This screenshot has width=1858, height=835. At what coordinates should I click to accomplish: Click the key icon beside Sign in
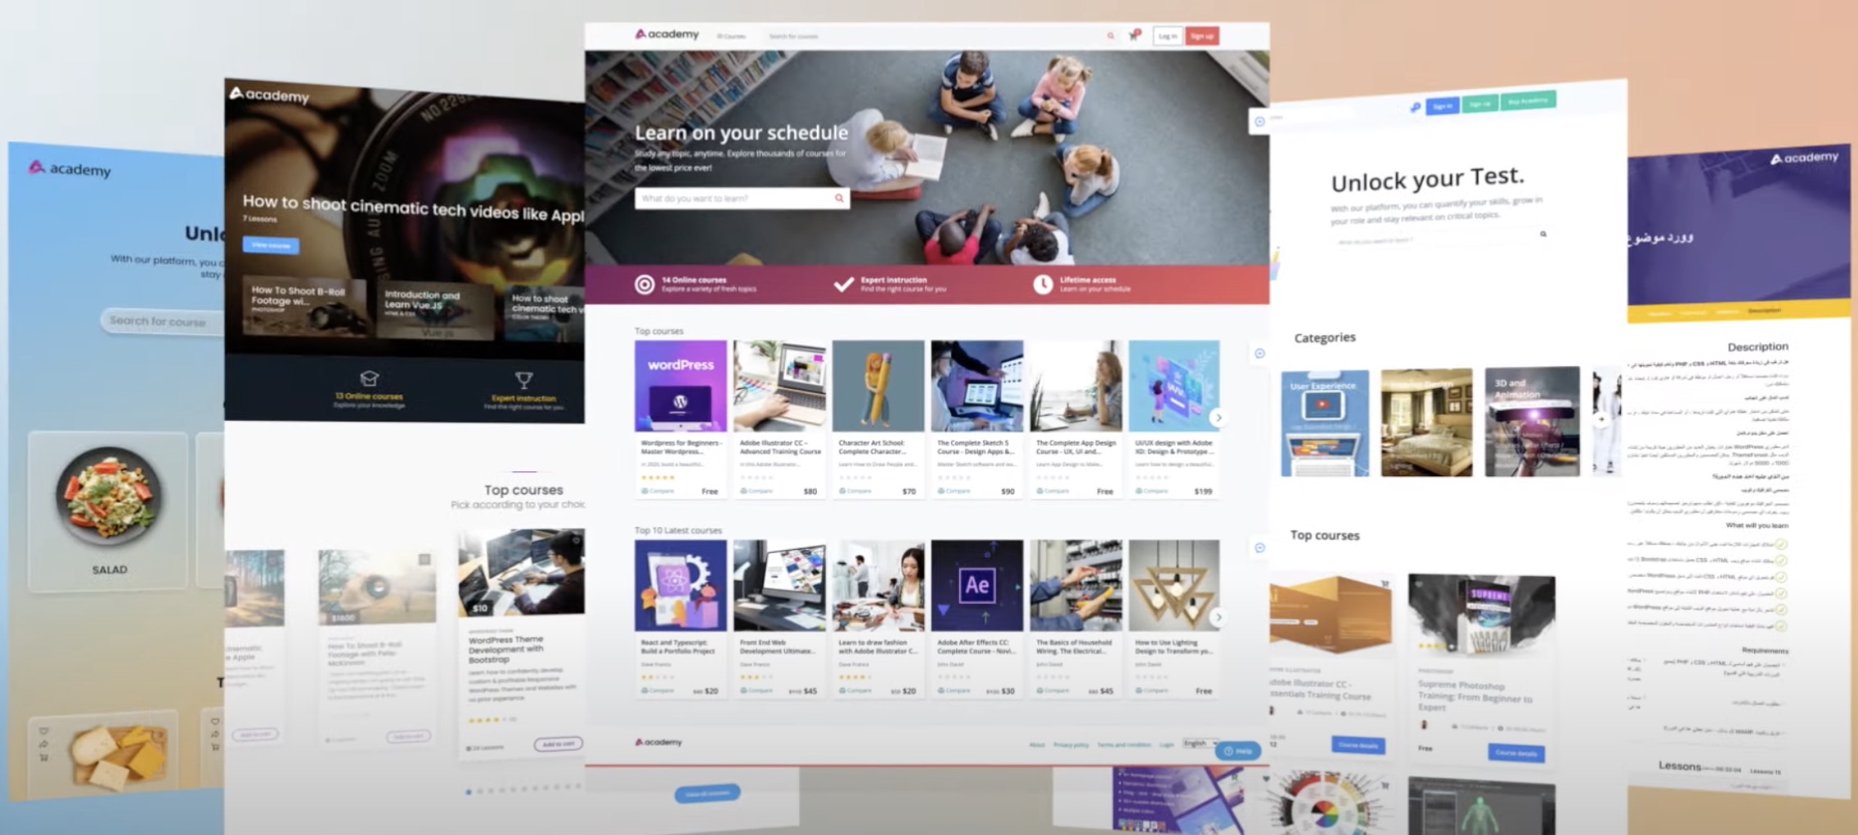coord(1416,108)
